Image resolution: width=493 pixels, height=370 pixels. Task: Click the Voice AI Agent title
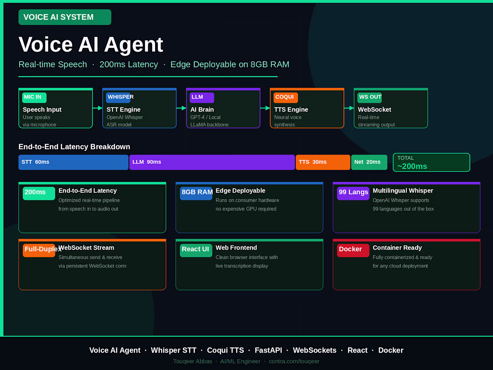click(x=91, y=44)
